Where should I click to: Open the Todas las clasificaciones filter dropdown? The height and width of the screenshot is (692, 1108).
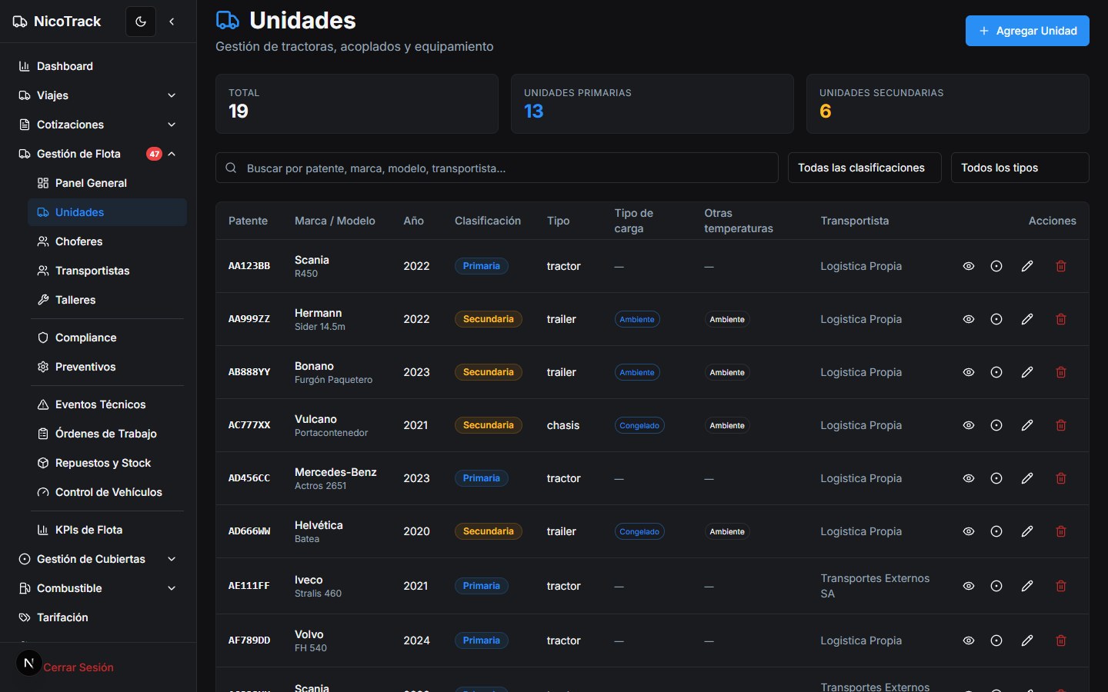(864, 168)
